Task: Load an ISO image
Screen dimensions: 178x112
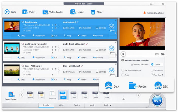Action: pyautogui.click(x=161, y=85)
